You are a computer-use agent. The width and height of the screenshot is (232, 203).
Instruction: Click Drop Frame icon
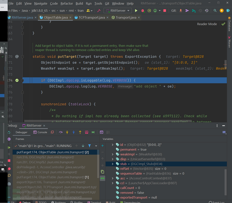click(86, 132)
